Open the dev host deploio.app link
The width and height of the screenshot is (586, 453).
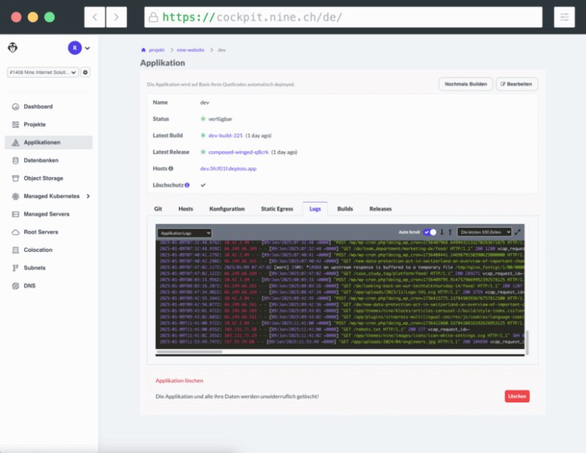click(x=229, y=168)
